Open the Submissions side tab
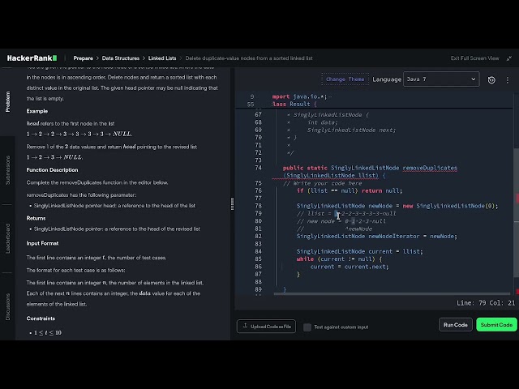Viewport: 519px width, 389px height. 7,170
